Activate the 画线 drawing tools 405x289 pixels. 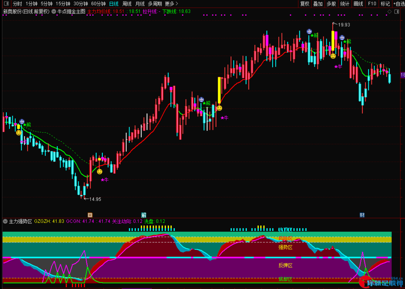point(358,4)
